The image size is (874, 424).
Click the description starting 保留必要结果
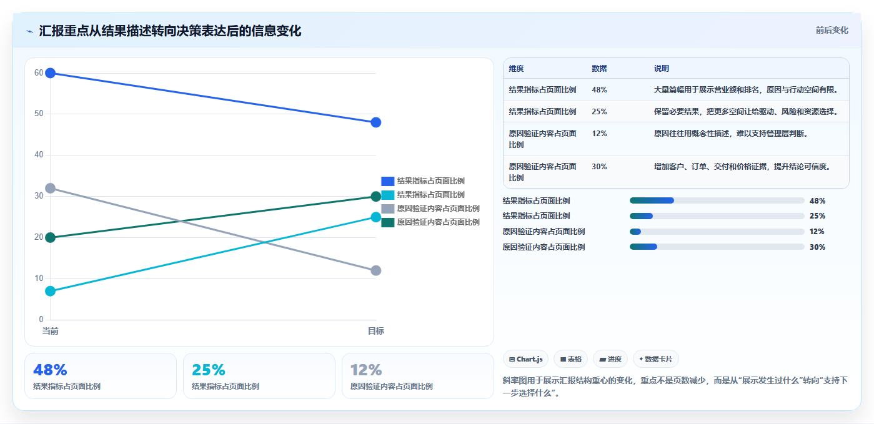(746, 112)
